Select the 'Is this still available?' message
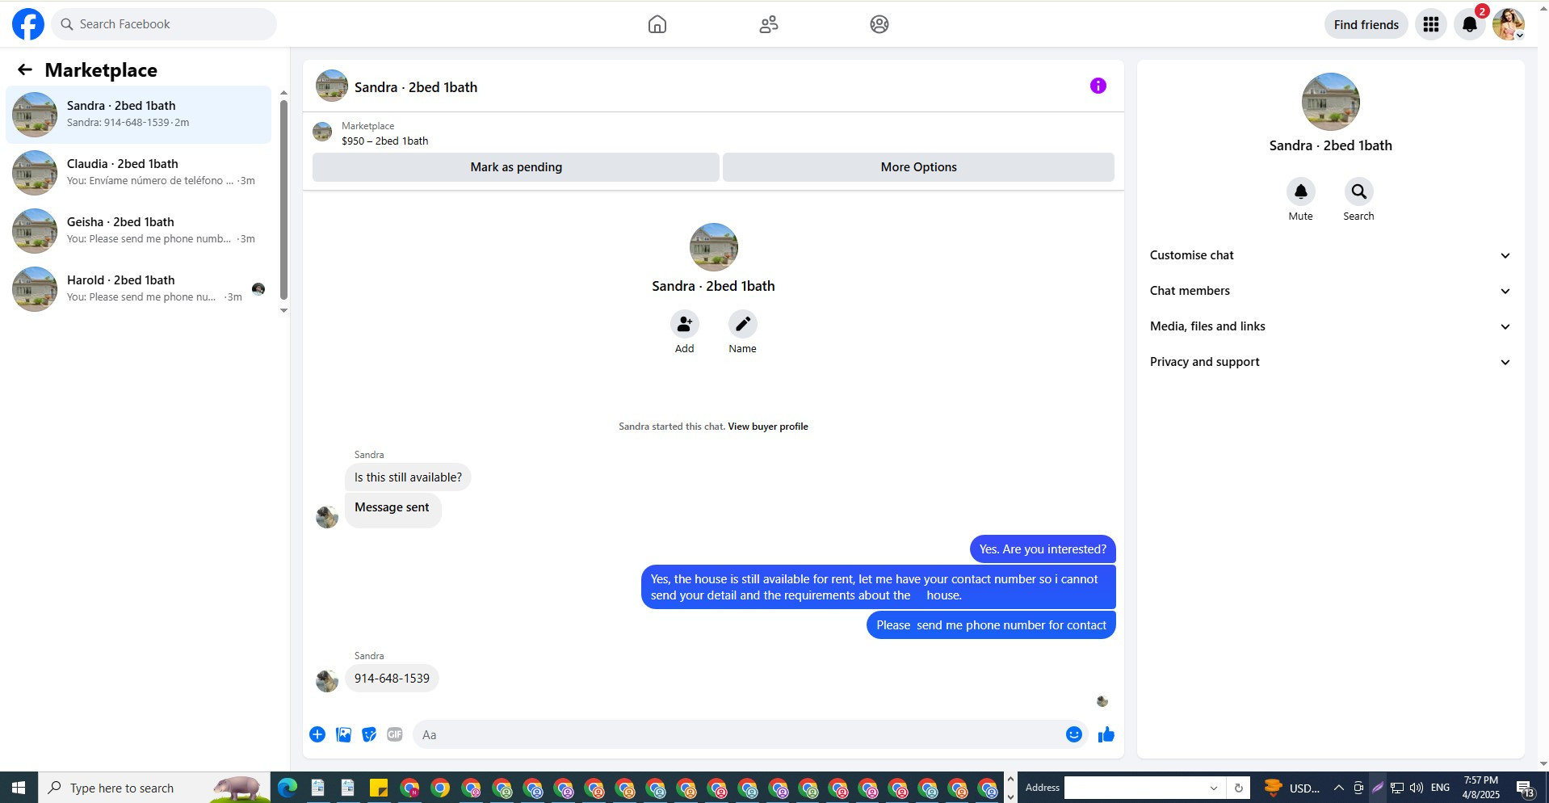The height and width of the screenshot is (803, 1549). (x=408, y=477)
